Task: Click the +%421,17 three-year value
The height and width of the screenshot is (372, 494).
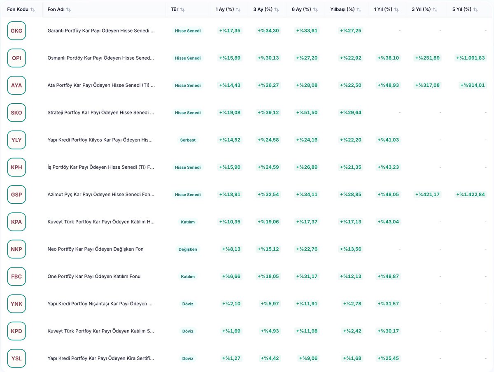Action: [427, 195]
